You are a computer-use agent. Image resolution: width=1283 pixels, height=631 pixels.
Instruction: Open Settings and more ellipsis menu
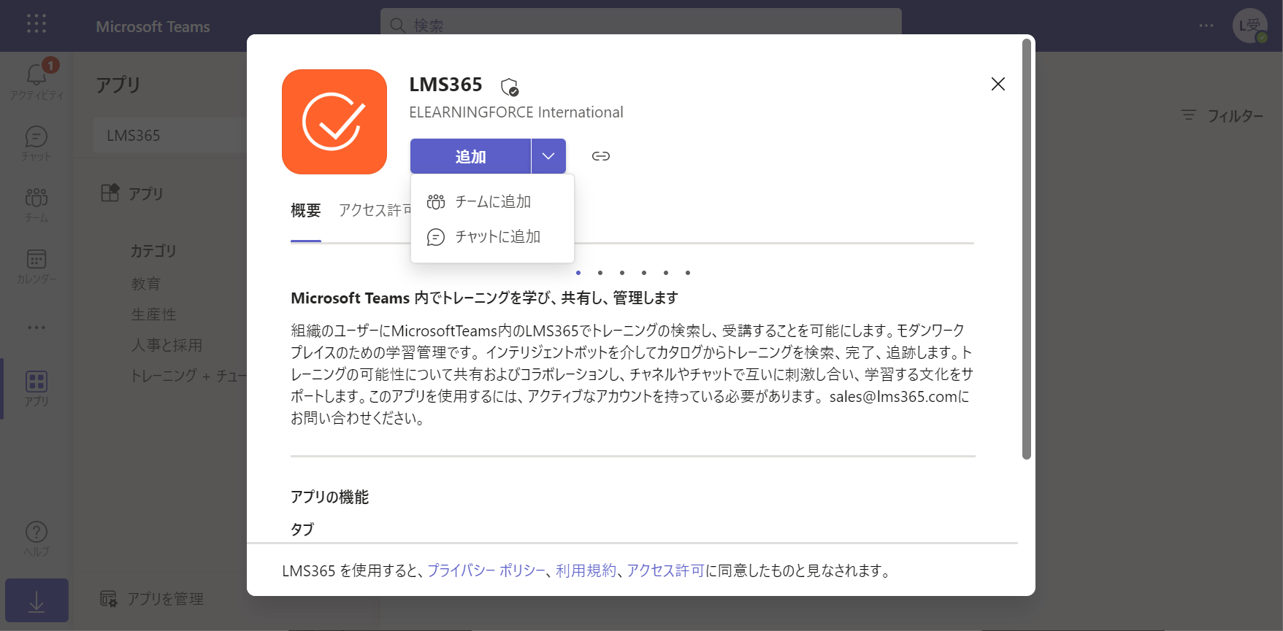point(1206,26)
